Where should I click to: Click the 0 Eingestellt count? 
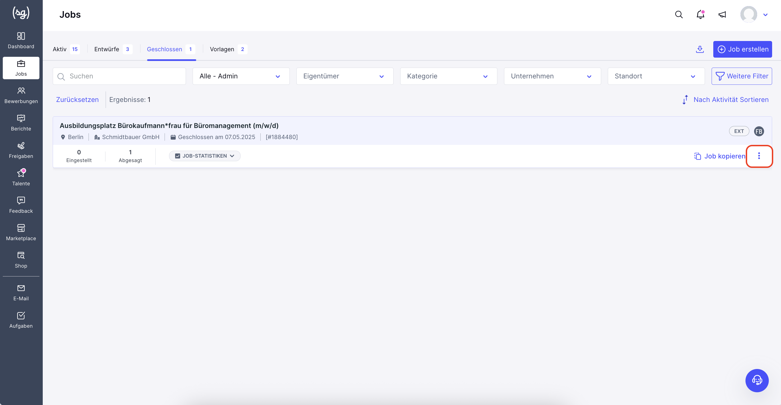[x=79, y=156]
